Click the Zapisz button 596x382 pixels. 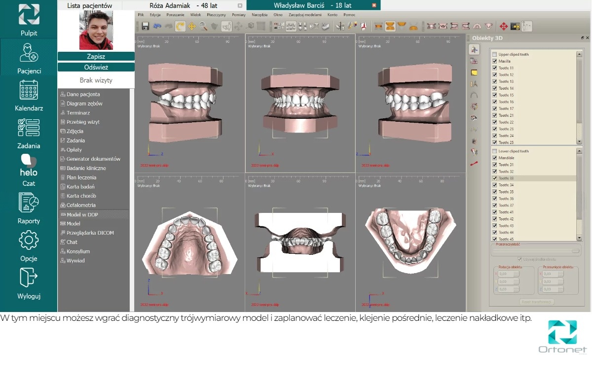click(x=96, y=57)
